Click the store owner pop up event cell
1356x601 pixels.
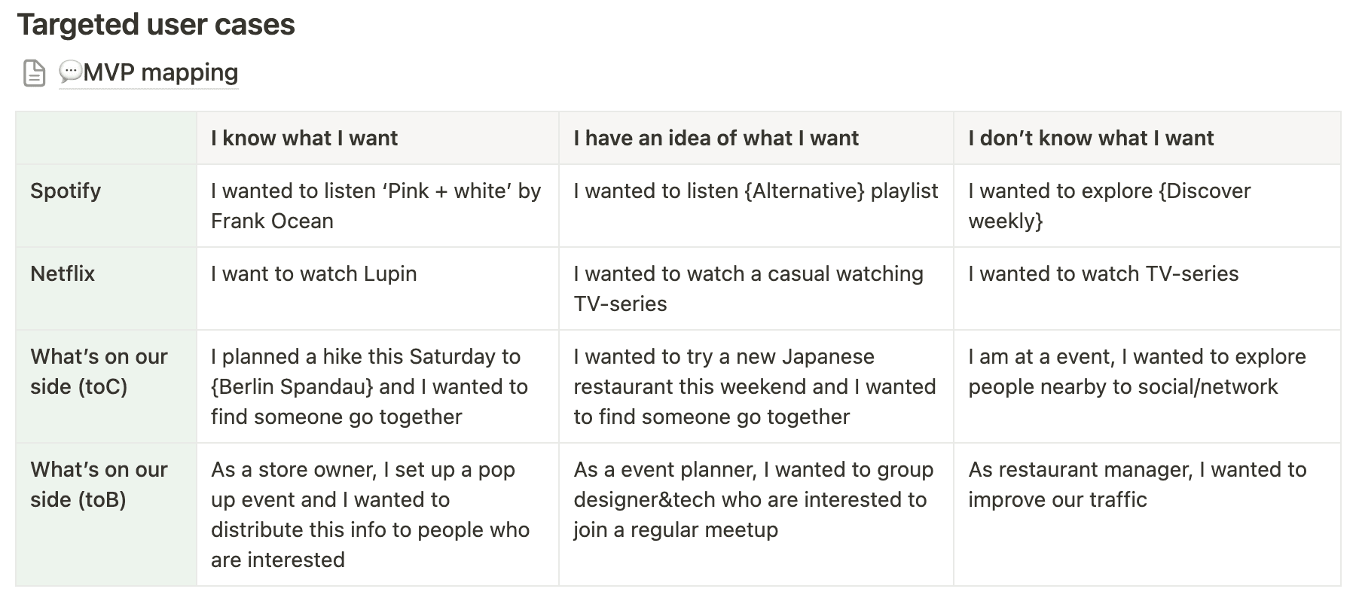click(377, 514)
